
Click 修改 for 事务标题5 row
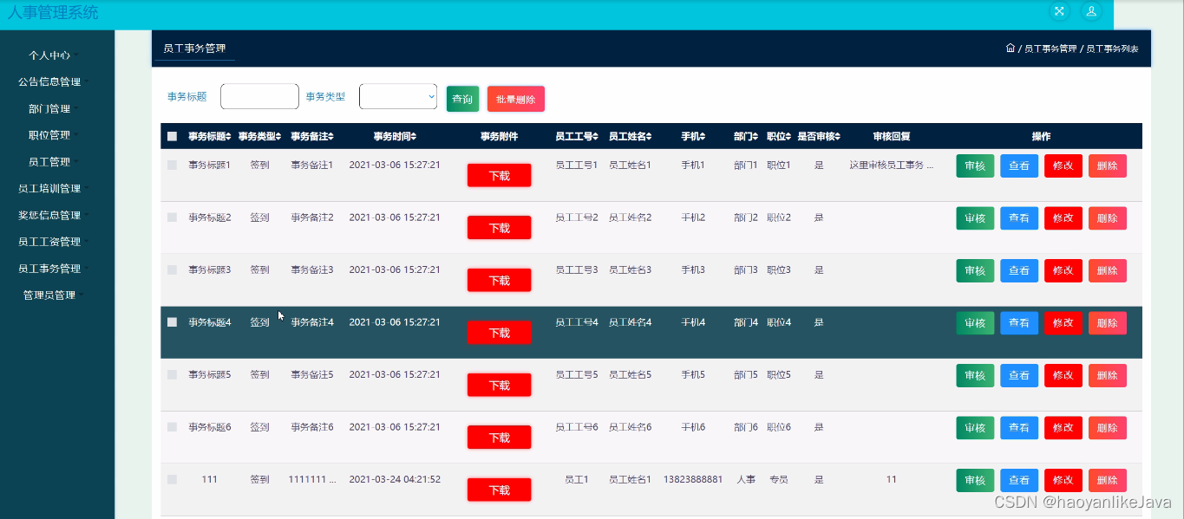(1063, 375)
